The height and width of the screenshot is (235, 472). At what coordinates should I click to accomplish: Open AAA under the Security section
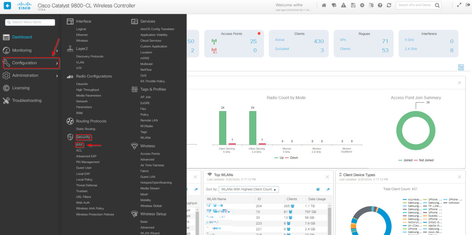point(79,145)
